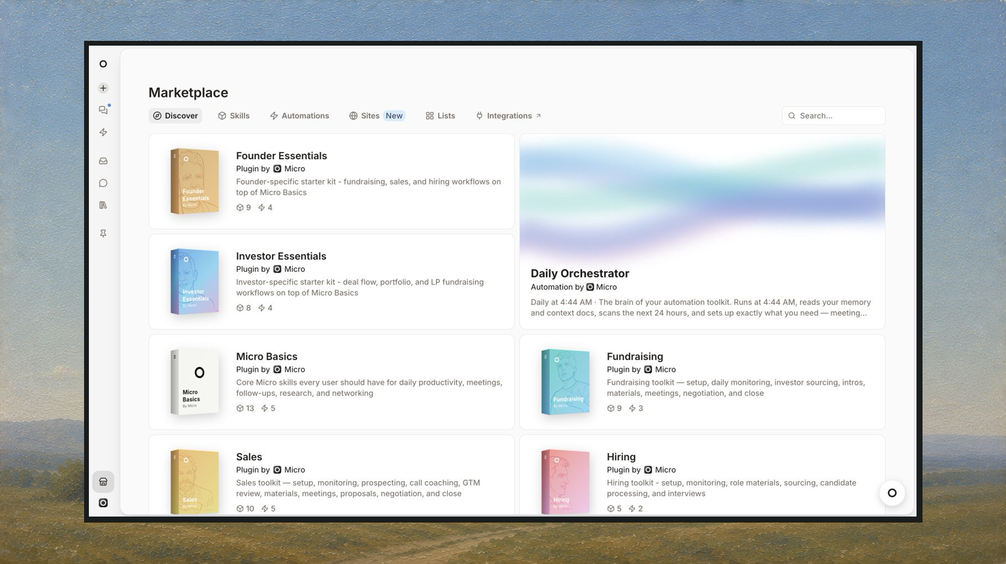The image size is (1006, 564).
Task: Switch to the Automations tab
Action: tap(299, 116)
